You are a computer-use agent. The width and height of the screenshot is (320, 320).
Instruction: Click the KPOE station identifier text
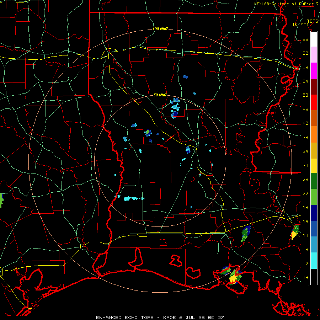point(169,318)
